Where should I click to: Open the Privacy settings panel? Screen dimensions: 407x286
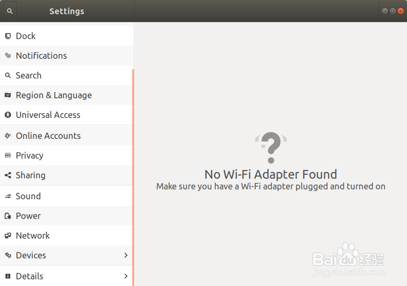tap(66, 155)
